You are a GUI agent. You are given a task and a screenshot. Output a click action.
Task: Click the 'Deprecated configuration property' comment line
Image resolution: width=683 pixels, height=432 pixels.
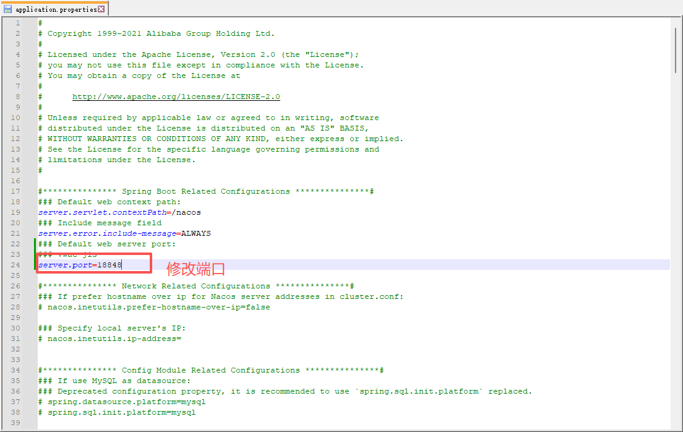pos(285,391)
